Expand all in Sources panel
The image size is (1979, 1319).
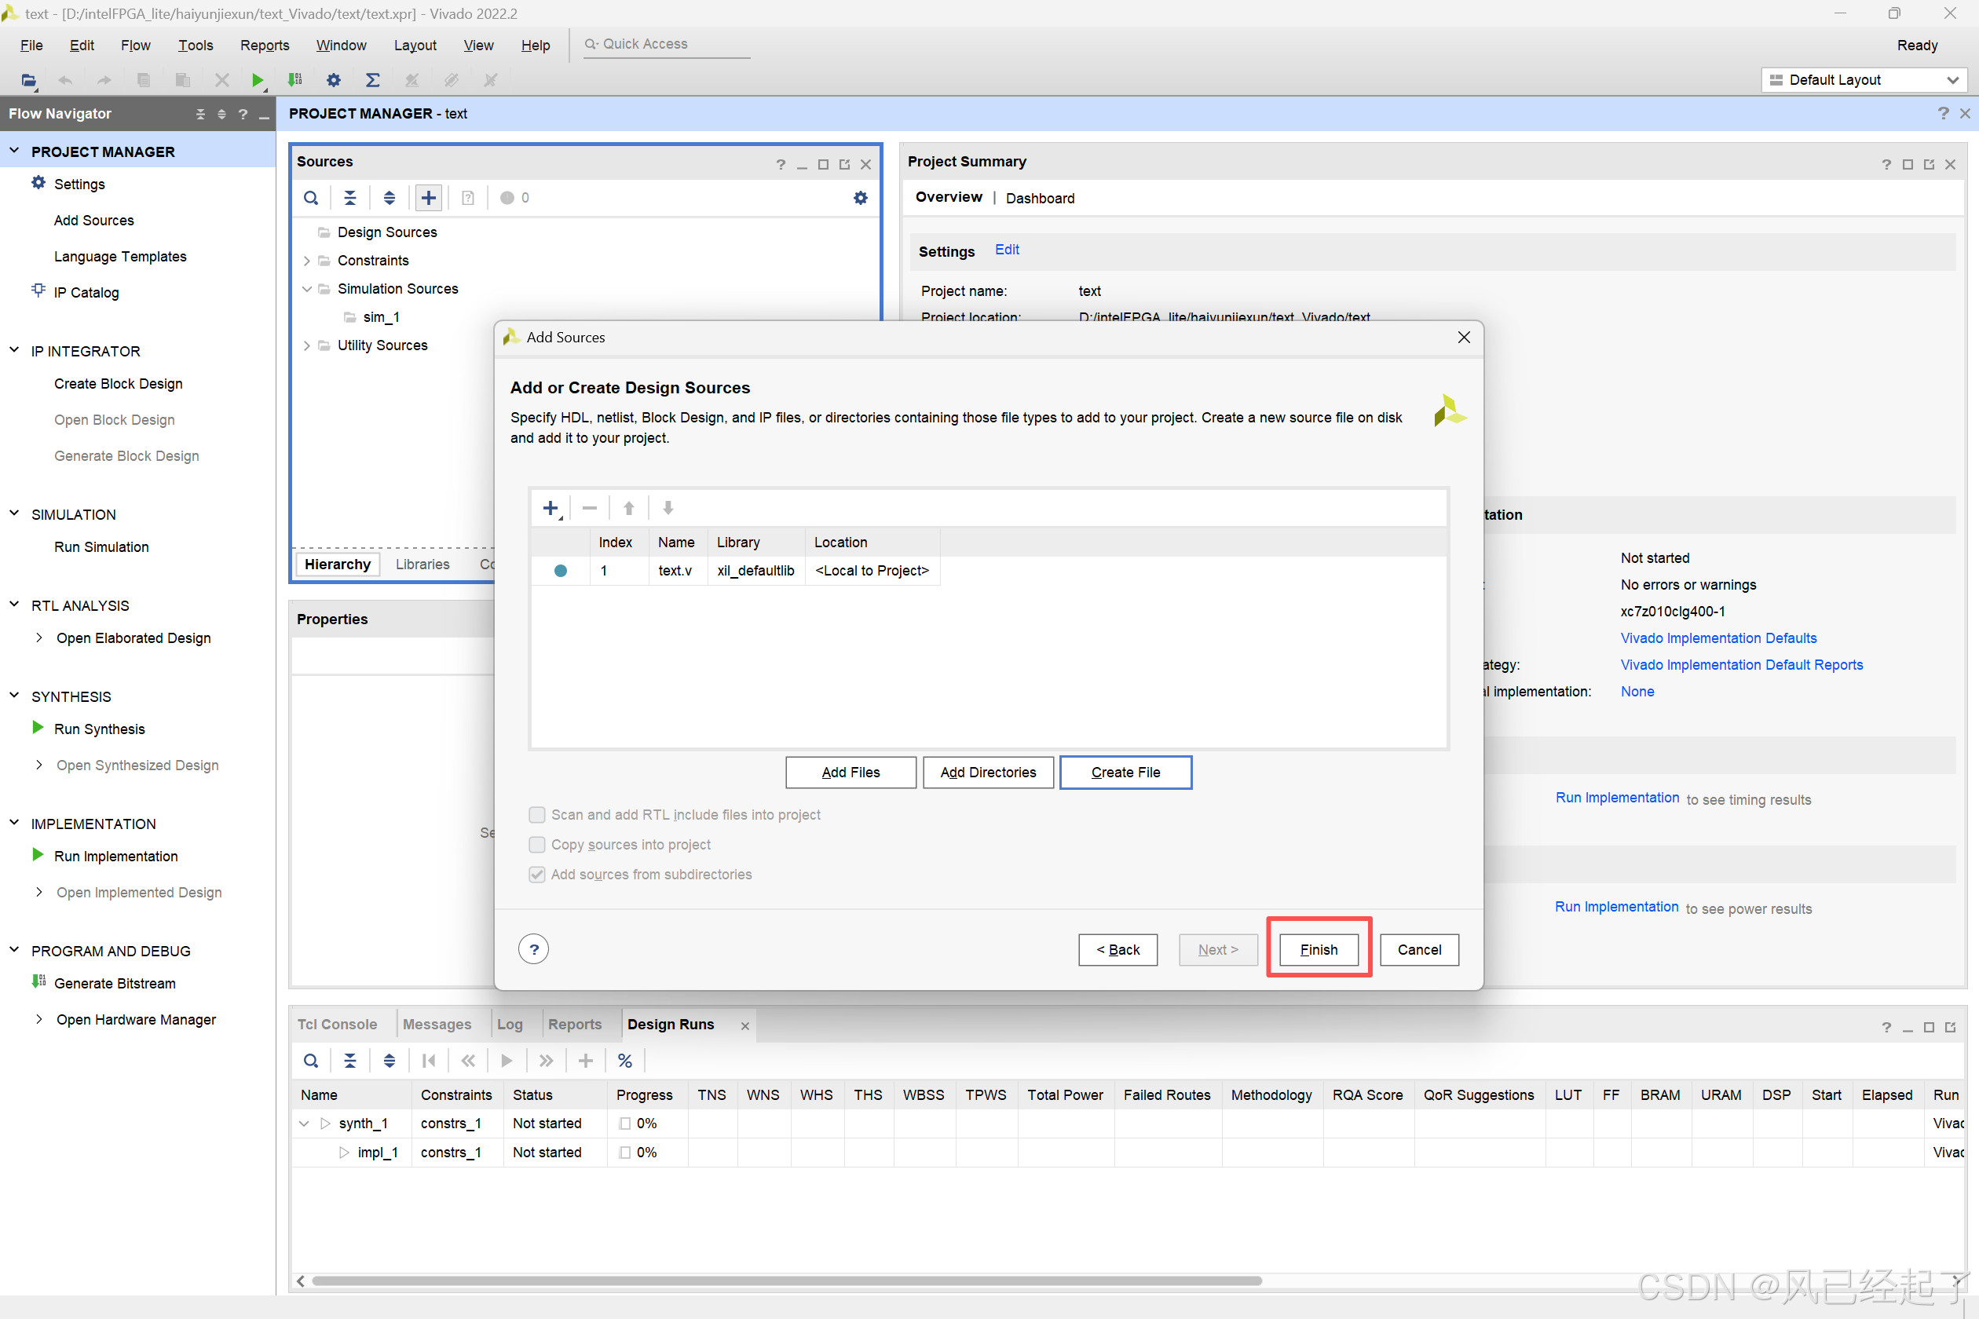pyautogui.click(x=389, y=198)
